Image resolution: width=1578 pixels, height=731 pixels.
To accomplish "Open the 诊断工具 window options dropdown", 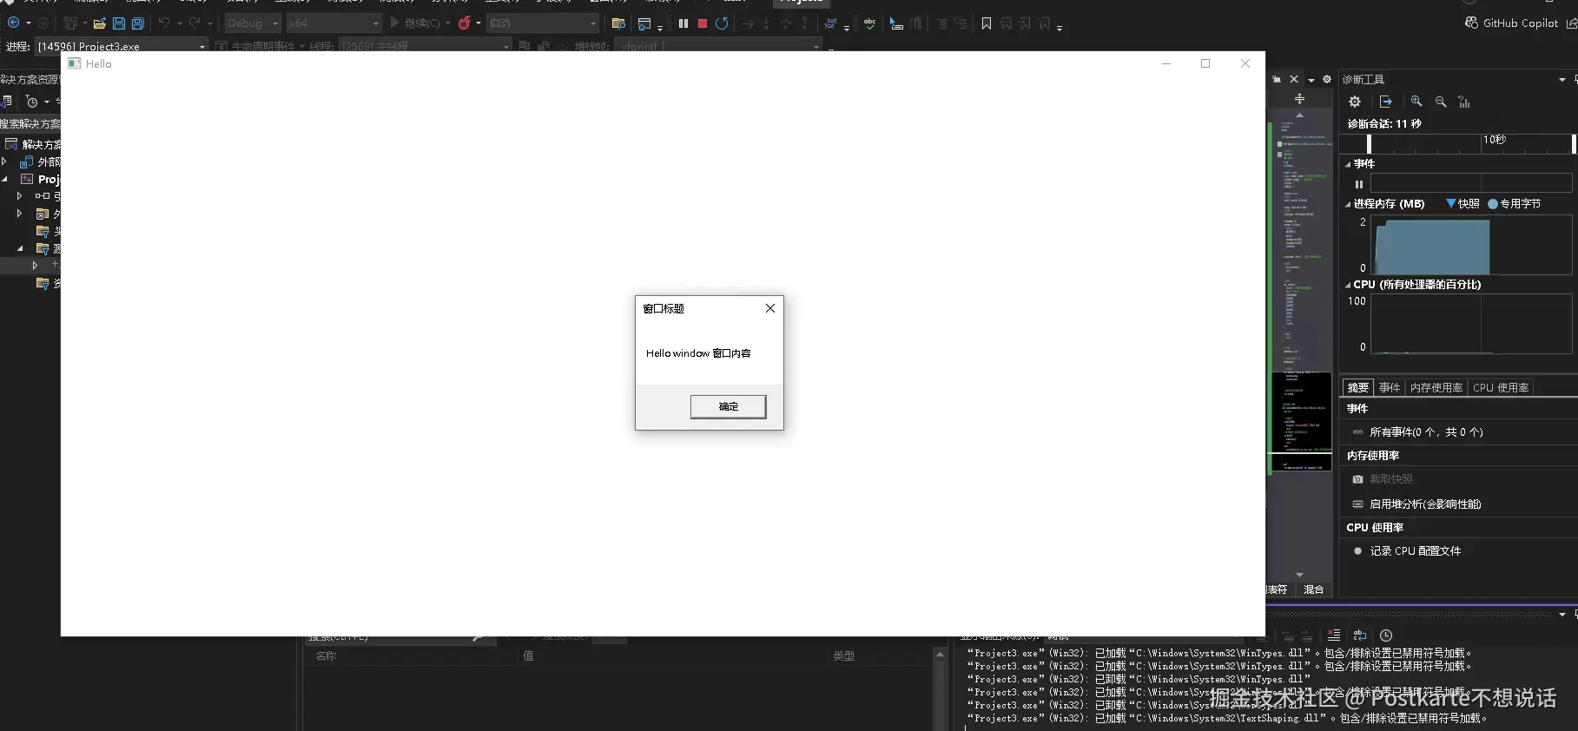I will 1562,79.
